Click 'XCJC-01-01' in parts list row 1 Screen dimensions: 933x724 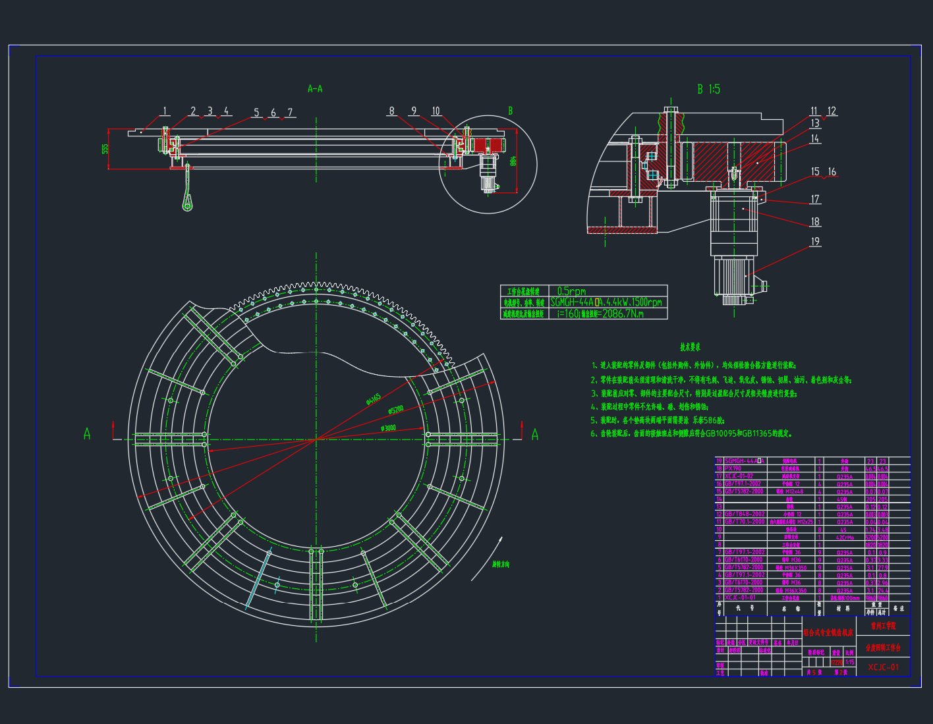click(741, 598)
